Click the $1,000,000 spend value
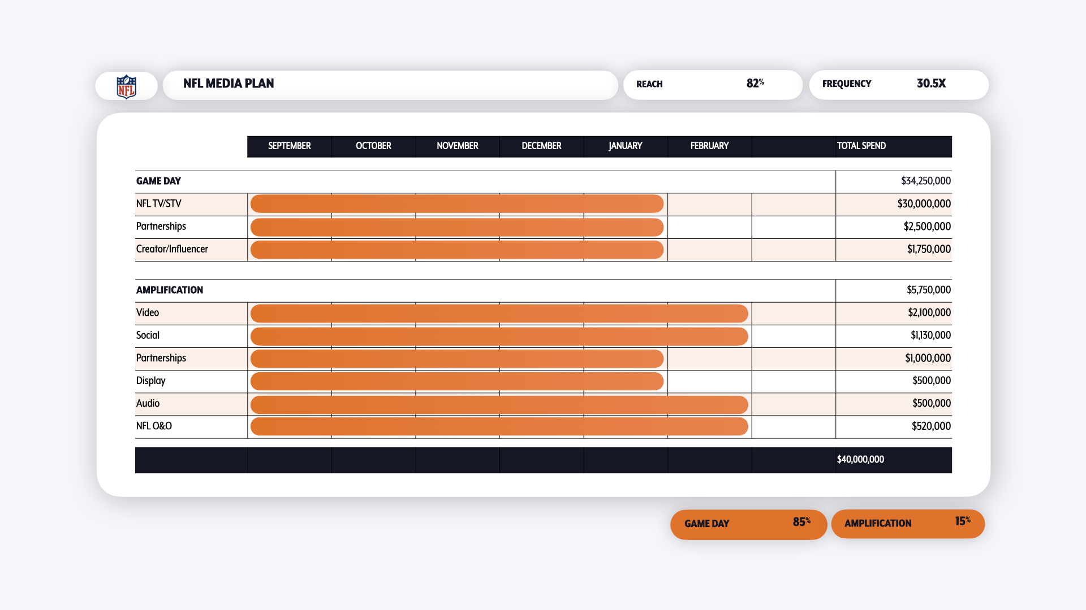This screenshot has width=1086, height=610. point(928,358)
